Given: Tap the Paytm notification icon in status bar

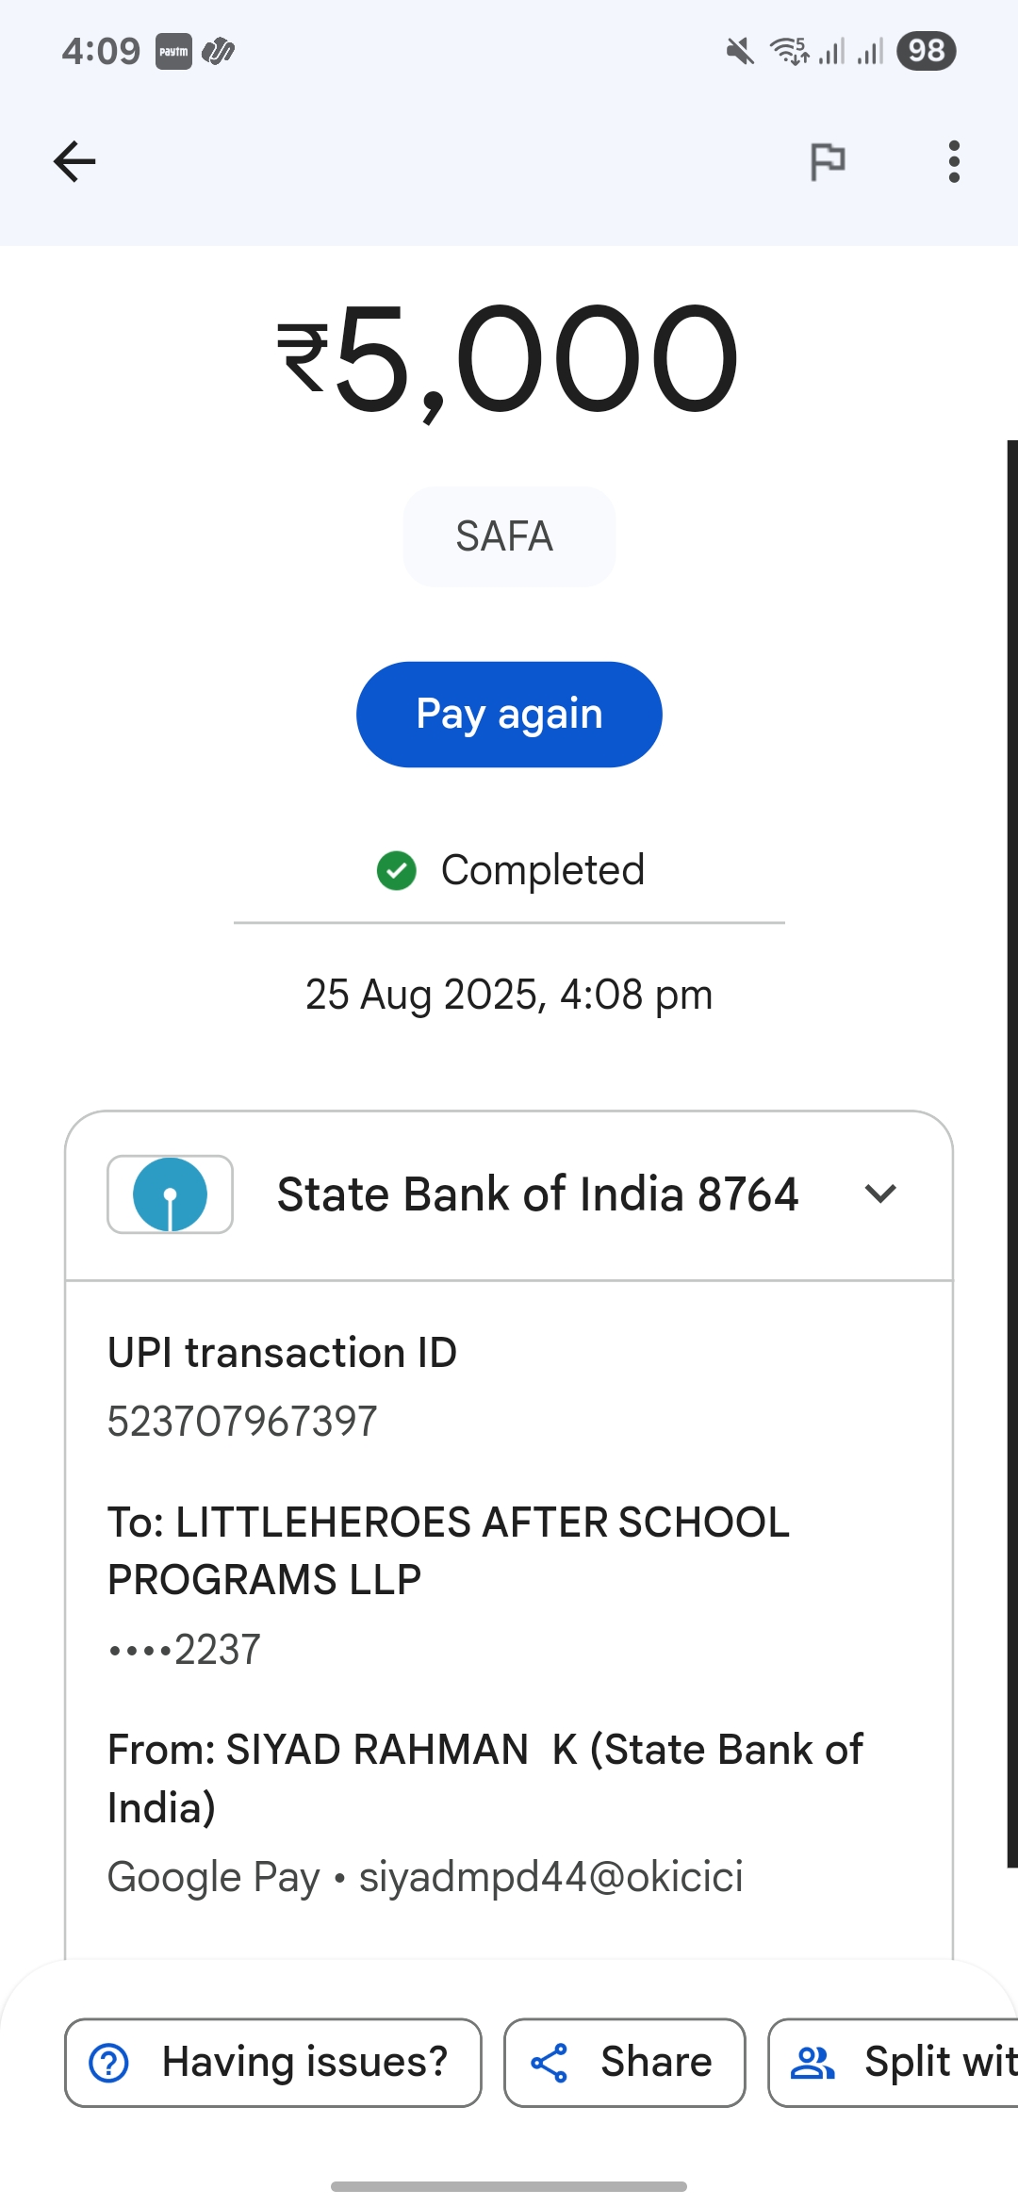Looking at the screenshot, I should tap(173, 51).
